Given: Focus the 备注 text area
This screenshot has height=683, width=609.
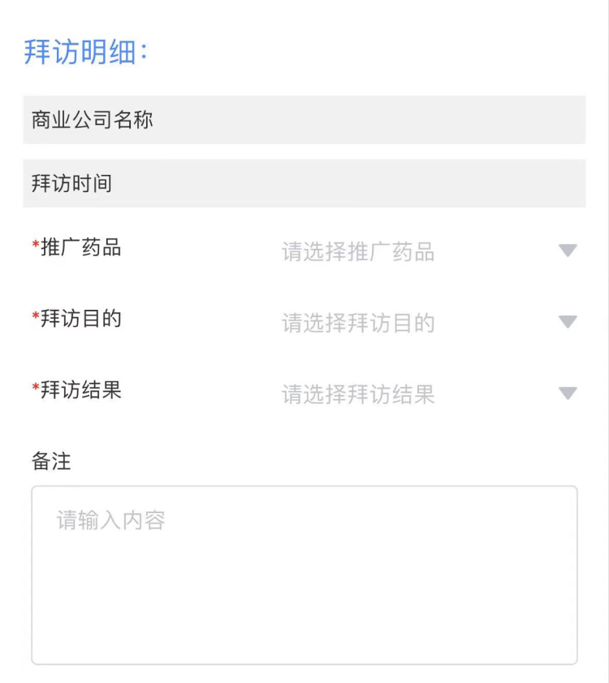Looking at the screenshot, I should [304, 576].
